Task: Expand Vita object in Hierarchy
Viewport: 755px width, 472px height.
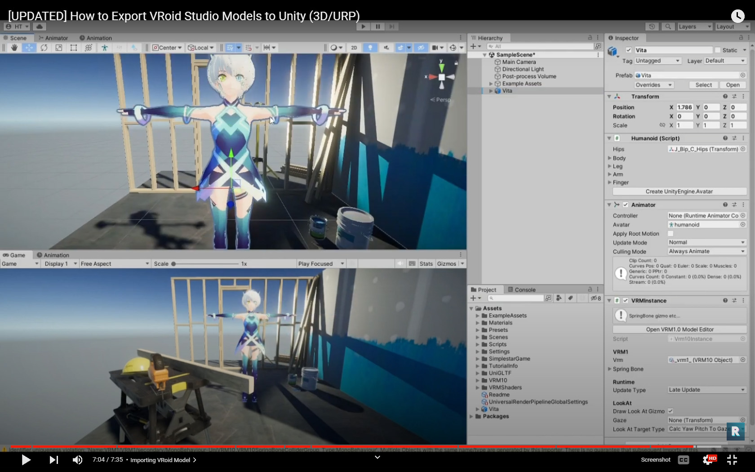Action: click(x=491, y=91)
